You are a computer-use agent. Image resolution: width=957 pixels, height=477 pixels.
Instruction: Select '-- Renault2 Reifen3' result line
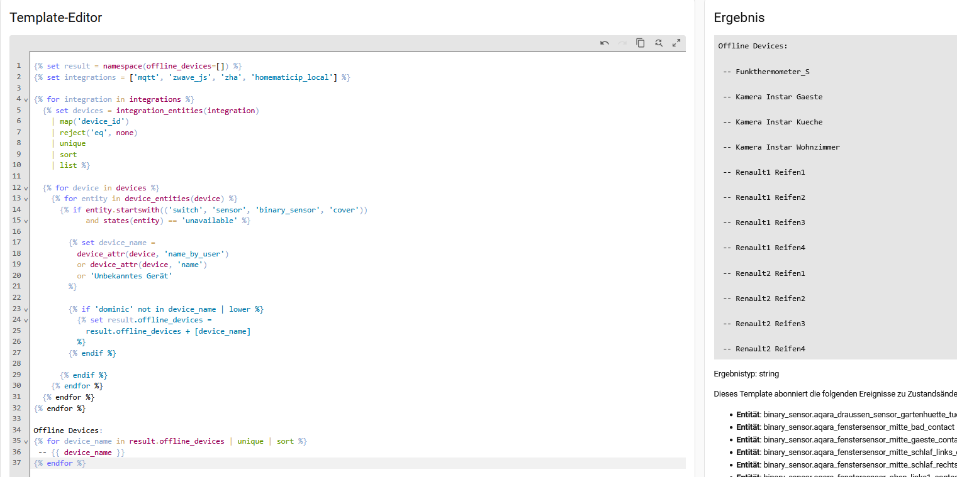click(x=764, y=324)
